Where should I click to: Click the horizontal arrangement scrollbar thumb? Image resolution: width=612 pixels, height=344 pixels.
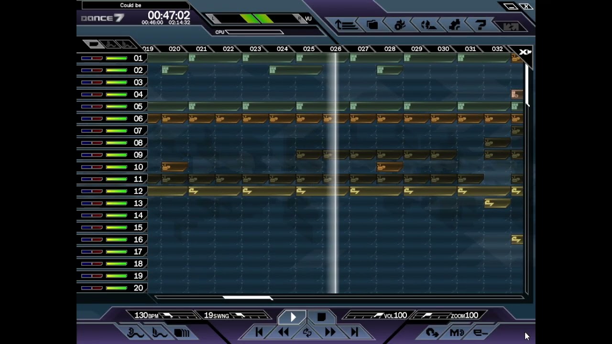click(x=248, y=298)
